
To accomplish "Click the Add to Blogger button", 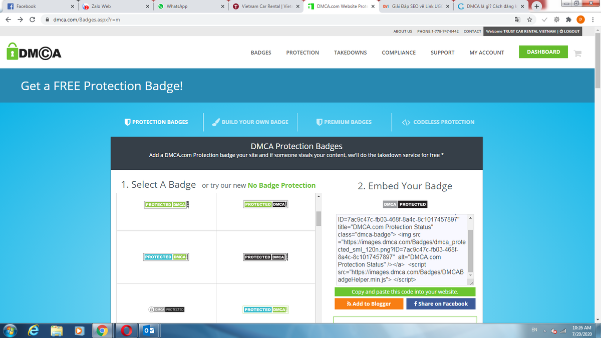I will [x=370, y=303].
